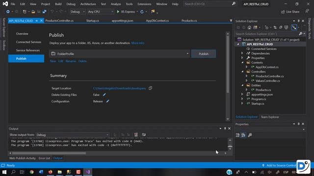Open the Error List tab
Viewport: 314px width, 176px height.
tap(44, 158)
